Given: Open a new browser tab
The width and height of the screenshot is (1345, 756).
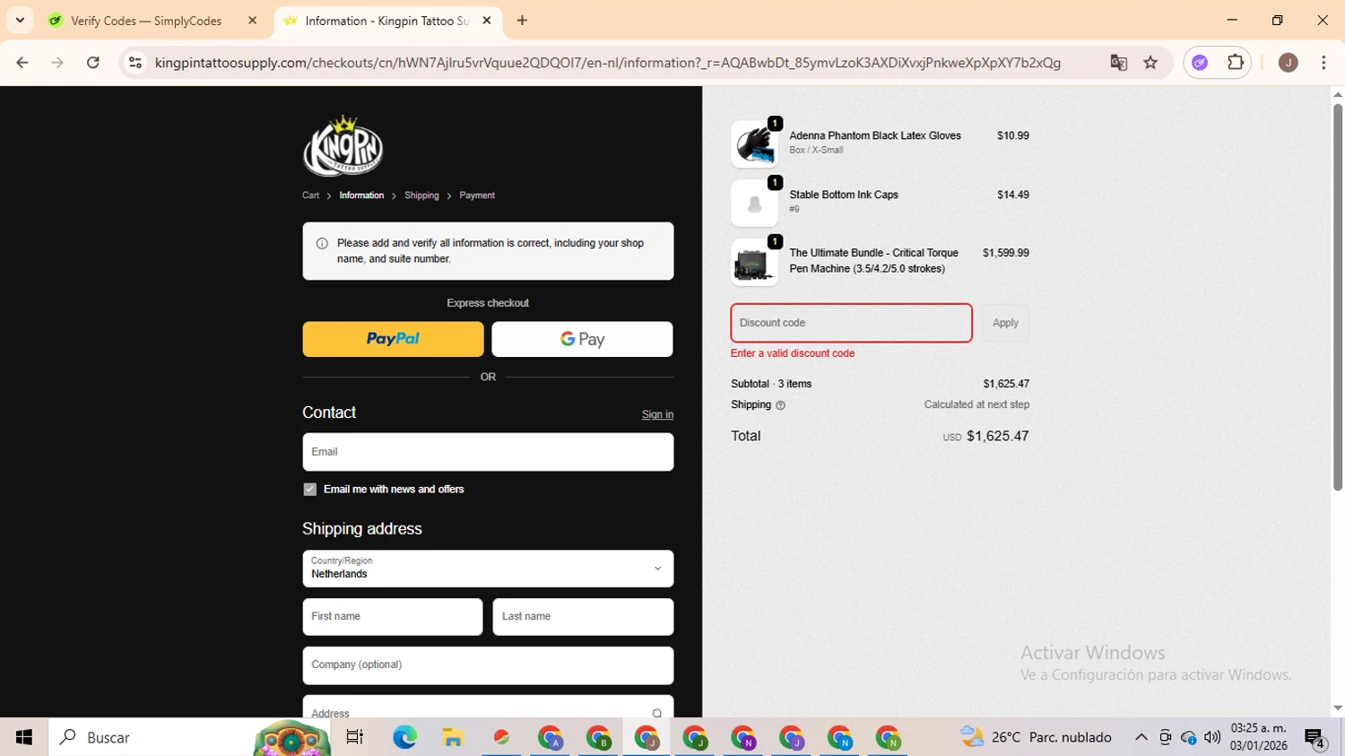Looking at the screenshot, I should click(522, 21).
